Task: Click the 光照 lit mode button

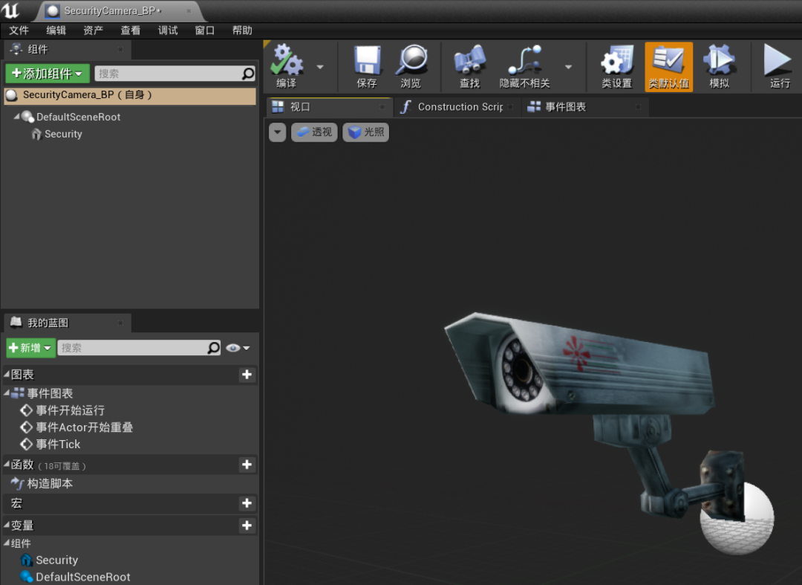Action: (365, 132)
